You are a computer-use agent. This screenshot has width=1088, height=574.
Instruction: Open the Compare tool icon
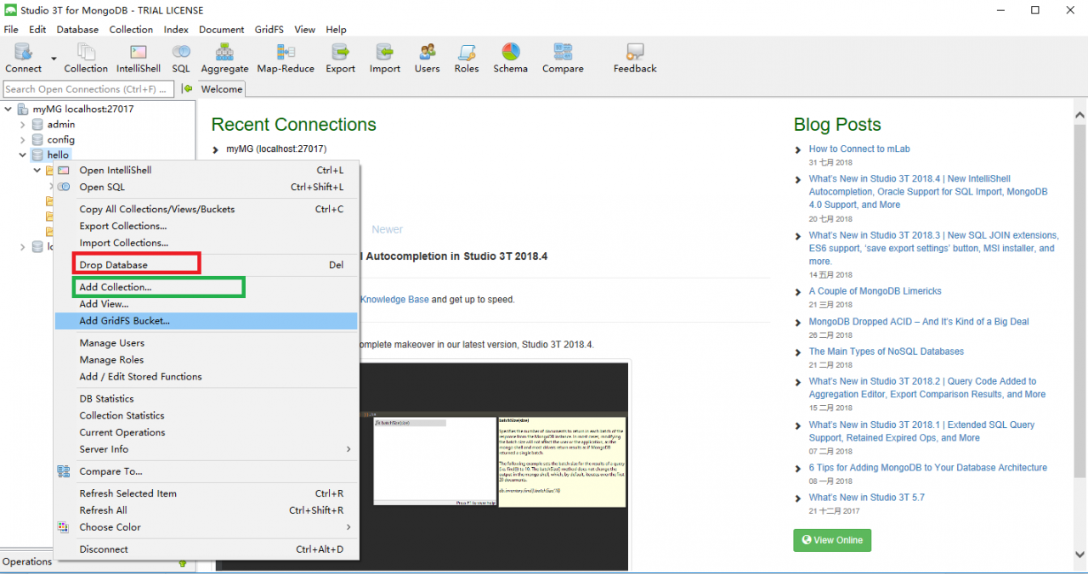tap(562, 58)
